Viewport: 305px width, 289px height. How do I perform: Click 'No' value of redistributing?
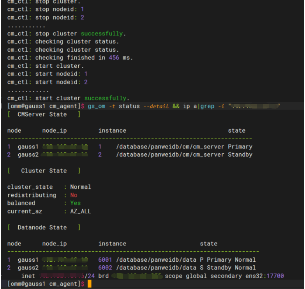tap(74, 195)
